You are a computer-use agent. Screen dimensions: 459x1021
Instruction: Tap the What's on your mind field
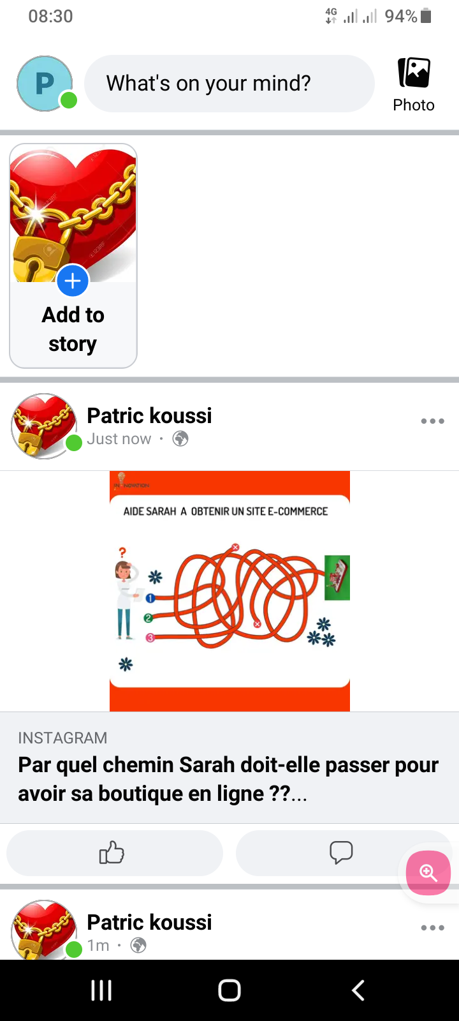[229, 84]
